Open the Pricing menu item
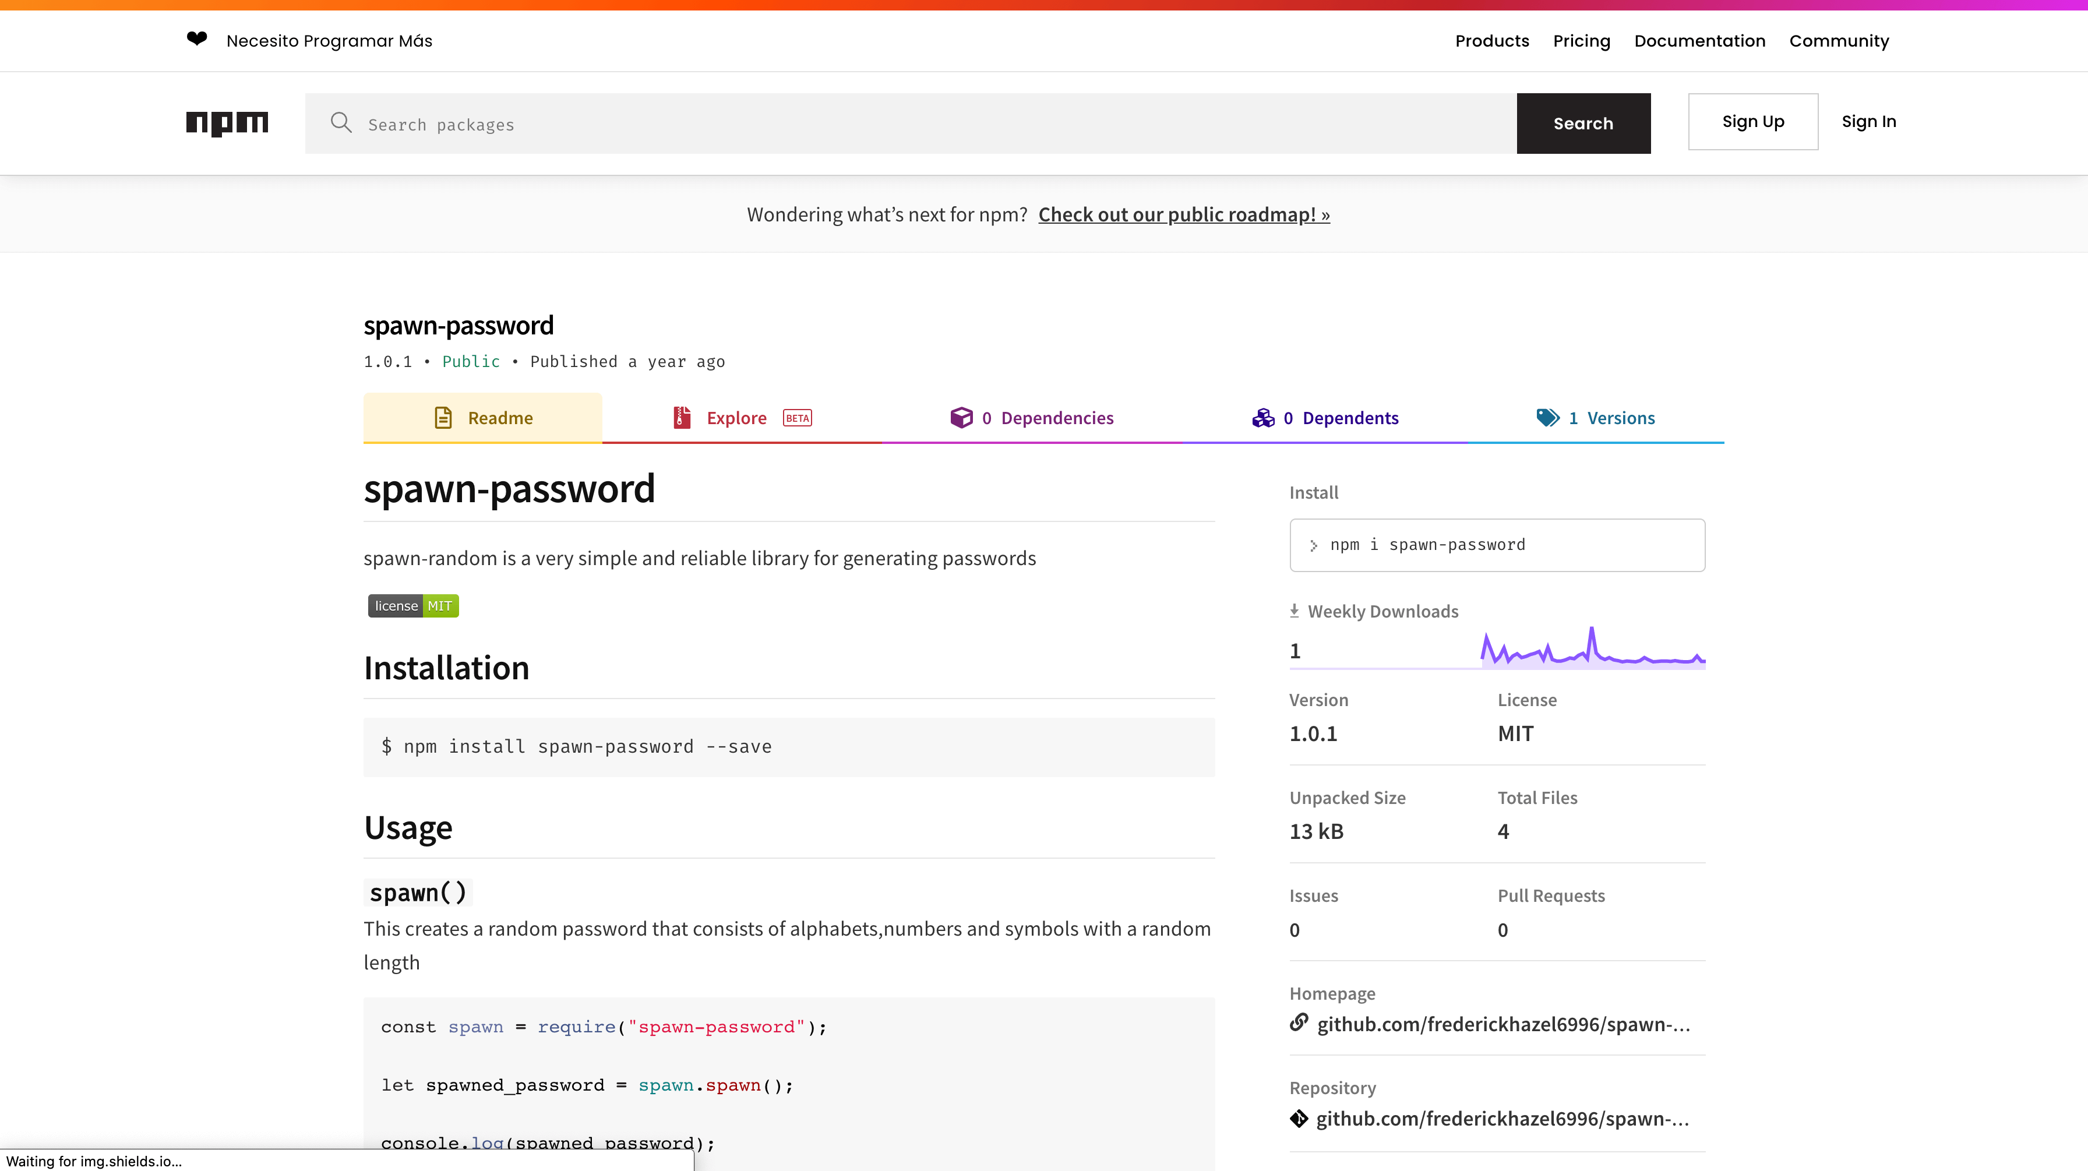 [x=1581, y=41]
